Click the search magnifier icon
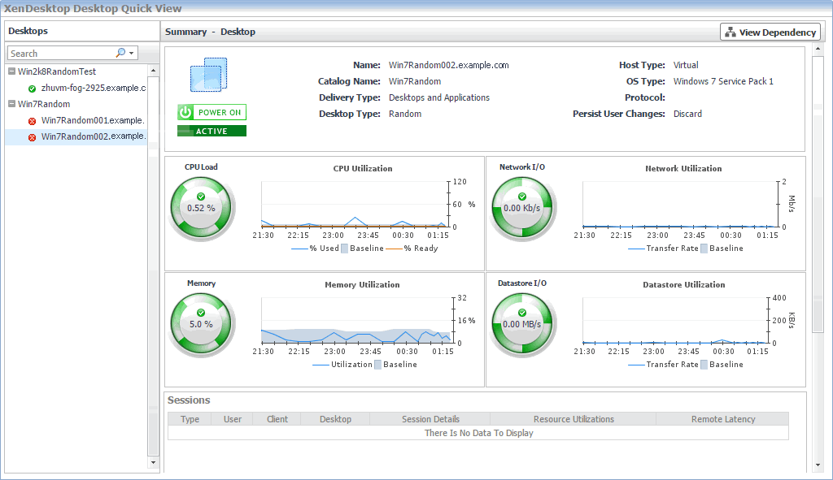Image resolution: width=833 pixels, height=480 pixels. [121, 54]
